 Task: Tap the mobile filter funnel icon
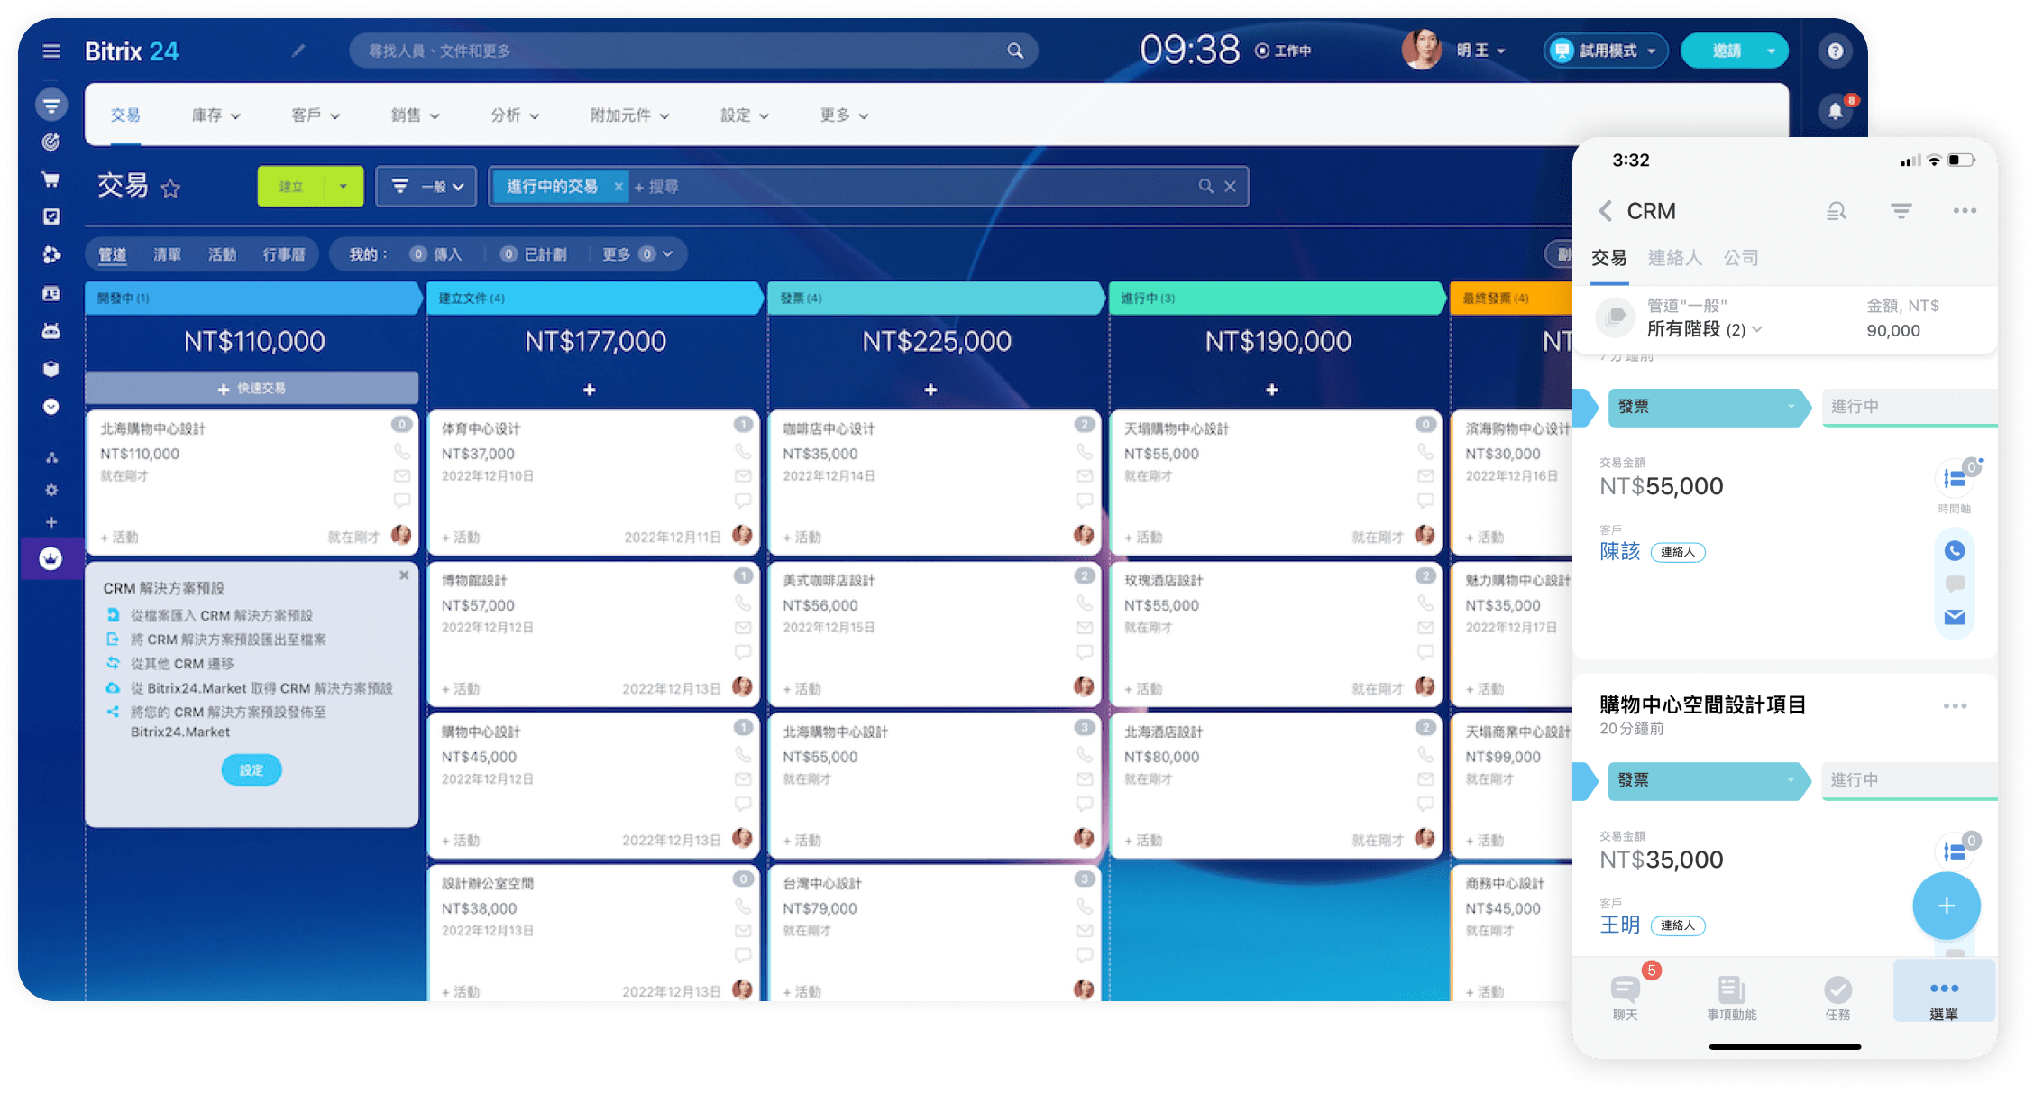1901,211
